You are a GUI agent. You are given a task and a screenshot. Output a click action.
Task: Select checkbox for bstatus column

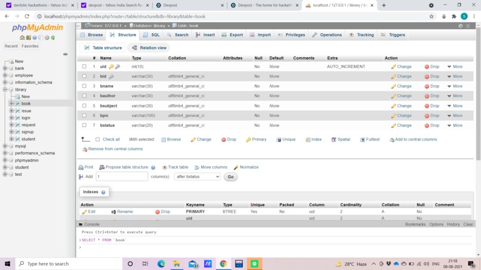(x=84, y=125)
